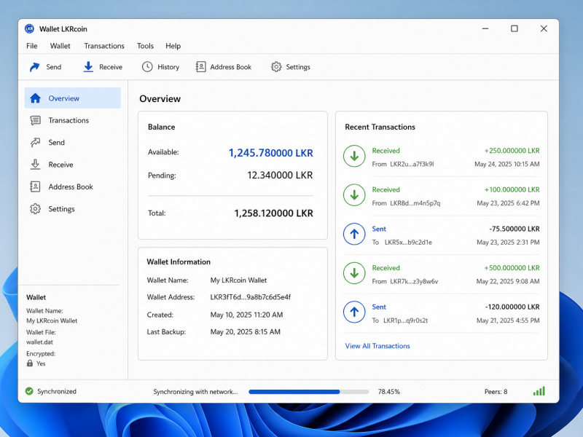583x437 pixels.
Task: Click the LKRcoin logo in title bar
Action: (x=29, y=28)
